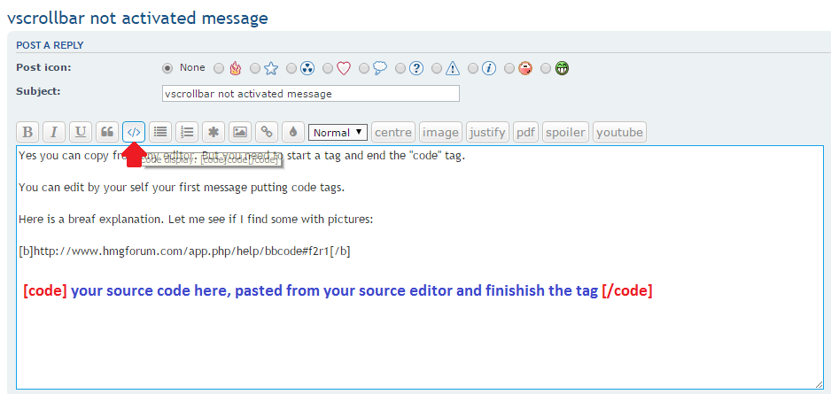Toggle bold text formatting button

27,132
